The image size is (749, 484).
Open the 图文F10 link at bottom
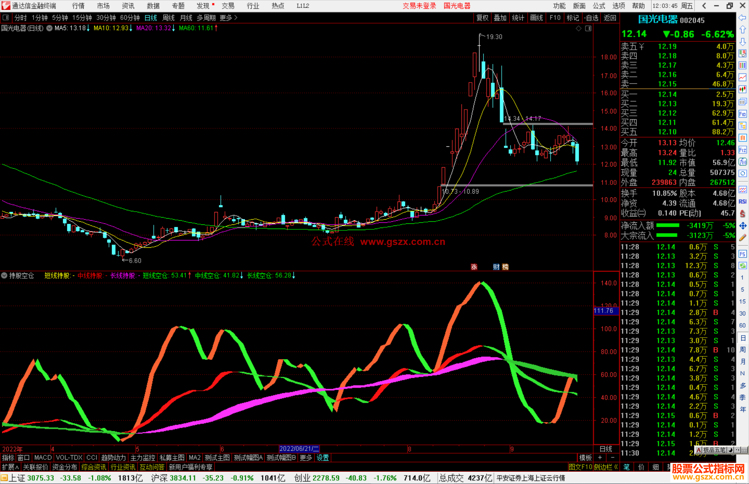[580, 467]
